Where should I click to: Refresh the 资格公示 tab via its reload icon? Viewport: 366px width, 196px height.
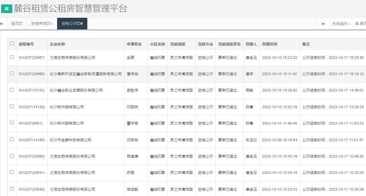79,24
